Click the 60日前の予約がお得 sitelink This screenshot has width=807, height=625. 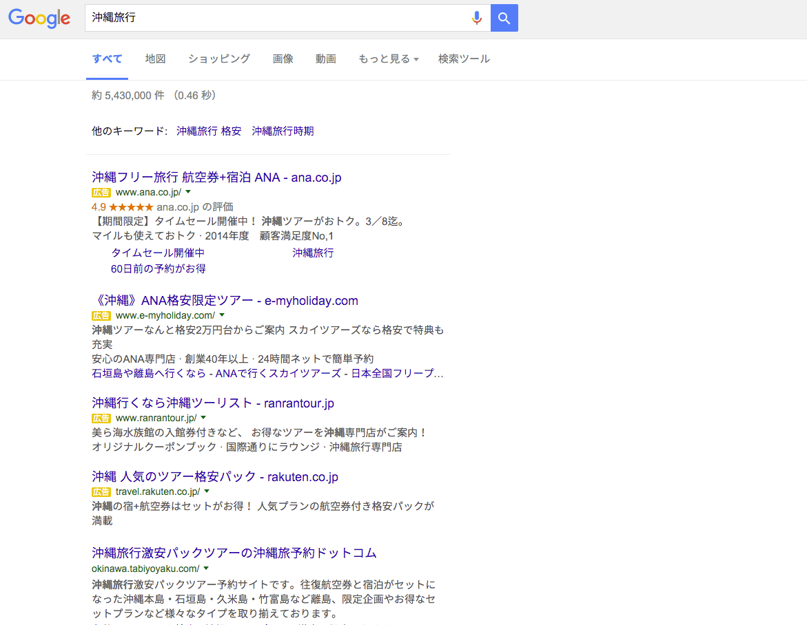tap(159, 269)
